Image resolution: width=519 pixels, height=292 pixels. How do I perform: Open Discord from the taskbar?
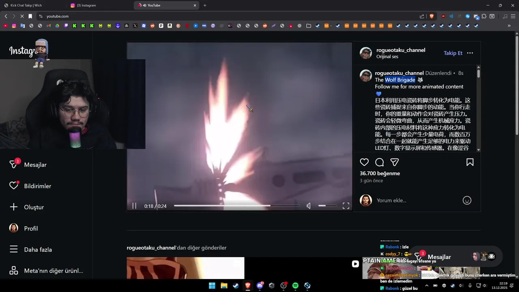coord(260,286)
